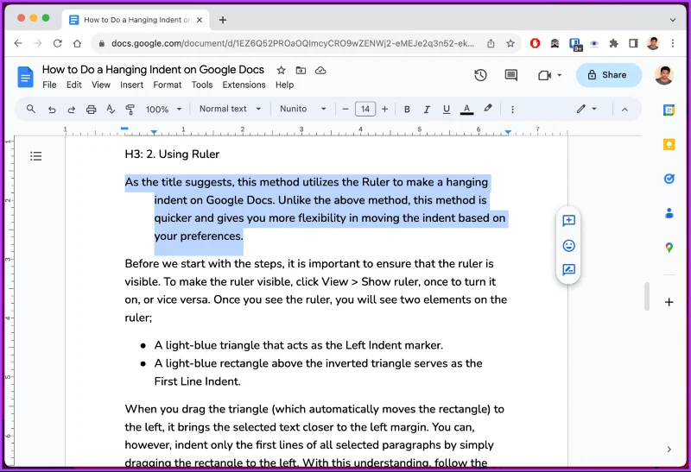Move the document to a folder
The height and width of the screenshot is (472, 691).
click(301, 70)
